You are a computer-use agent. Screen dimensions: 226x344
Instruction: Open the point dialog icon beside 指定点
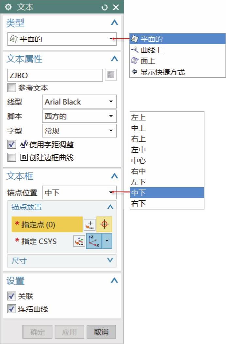[x=89, y=225]
